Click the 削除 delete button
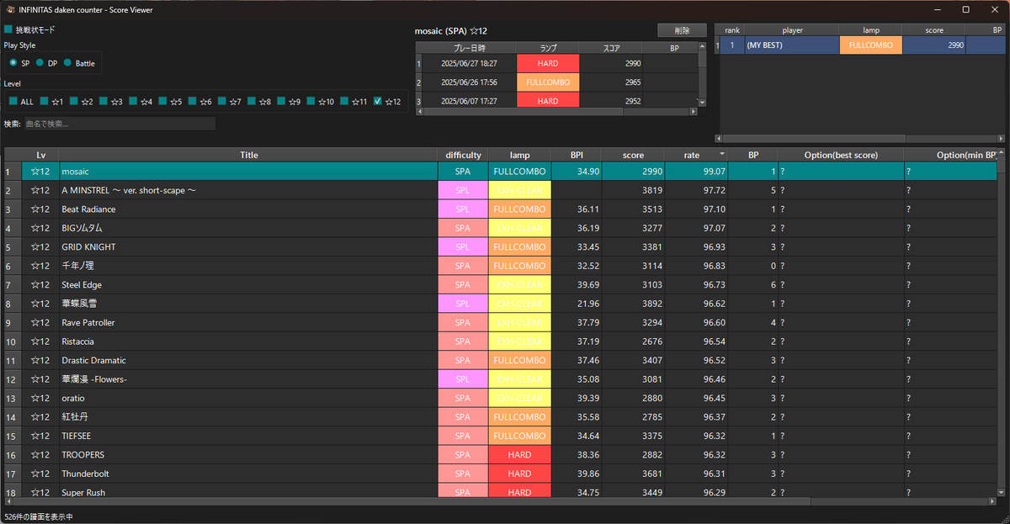1010x524 pixels. pyautogui.click(x=682, y=30)
